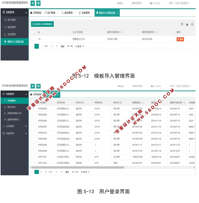Open the column filter grid icon
Viewport: 199px width, 203px height.
[182, 24]
